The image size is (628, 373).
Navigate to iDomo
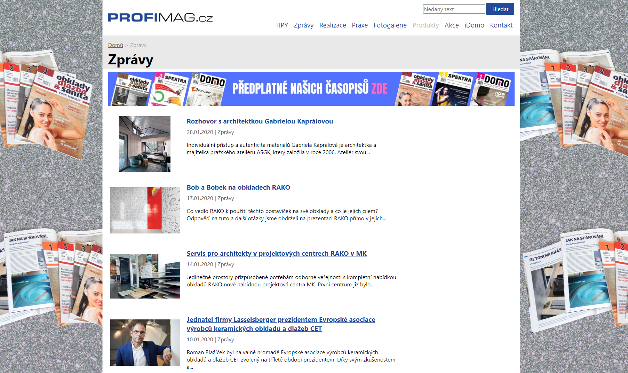[x=474, y=25]
